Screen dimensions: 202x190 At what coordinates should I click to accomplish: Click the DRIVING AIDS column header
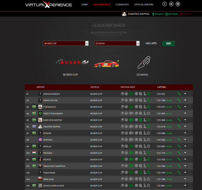[128, 87]
